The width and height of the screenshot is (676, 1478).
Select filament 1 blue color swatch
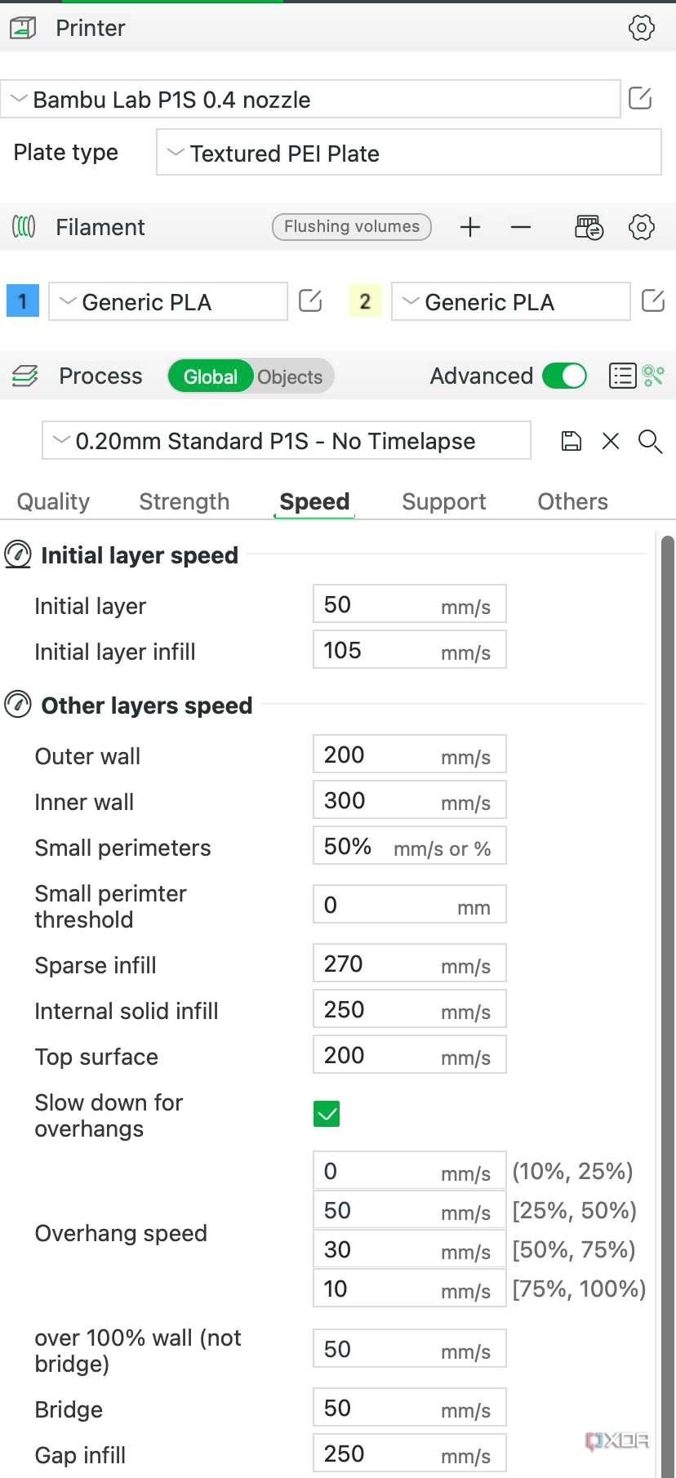click(x=23, y=301)
